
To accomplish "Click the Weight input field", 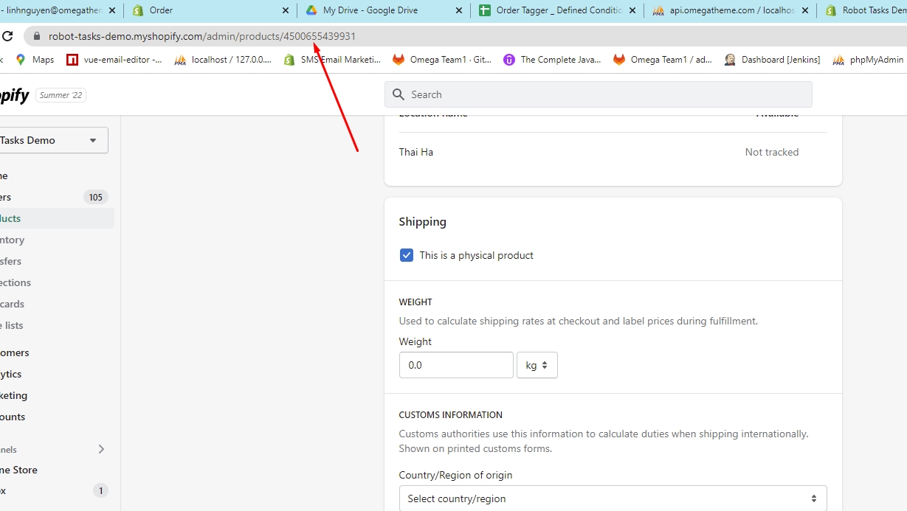I will pyautogui.click(x=455, y=365).
